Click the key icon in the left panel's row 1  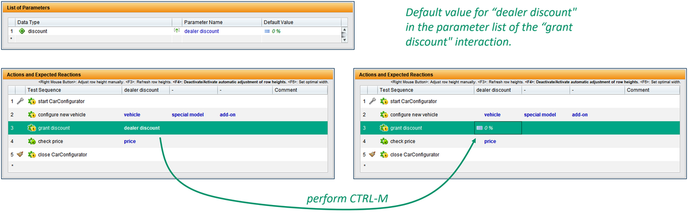(20, 101)
